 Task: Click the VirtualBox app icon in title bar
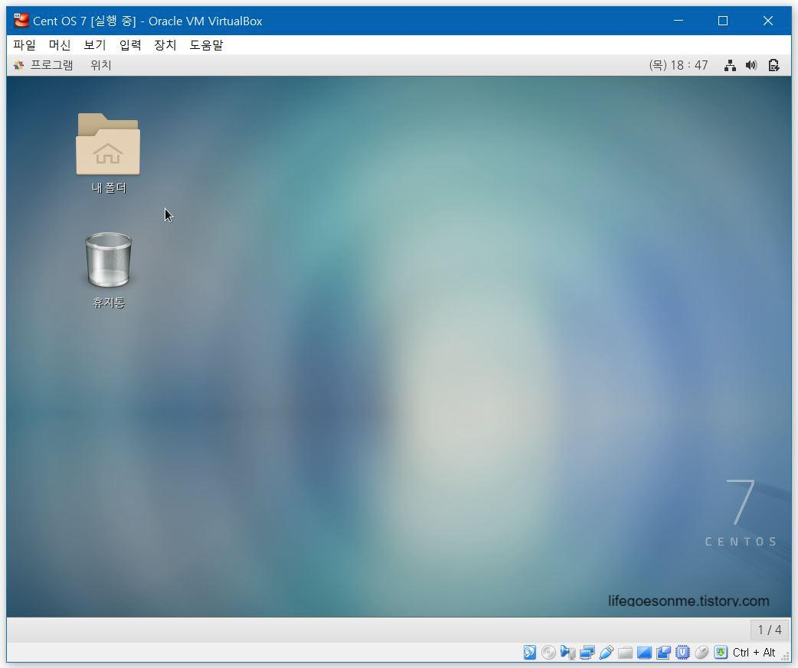point(21,21)
